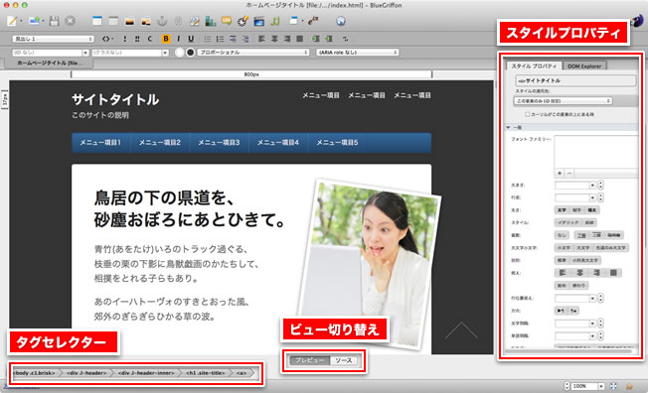Select イタリック font style option
Viewport: 648px width, 393px height.
(567, 222)
